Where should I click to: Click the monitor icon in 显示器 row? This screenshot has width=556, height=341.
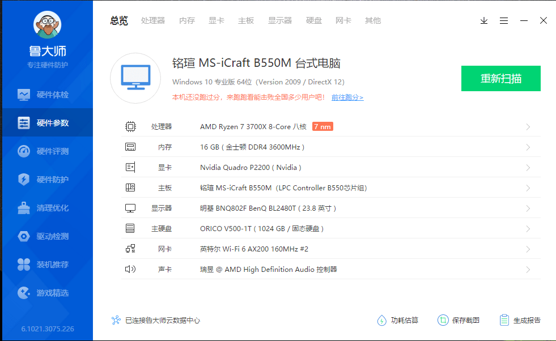pyautogui.click(x=130, y=208)
